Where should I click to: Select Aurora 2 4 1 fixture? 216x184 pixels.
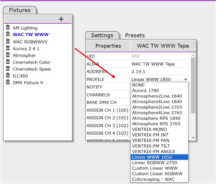tap(26, 49)
